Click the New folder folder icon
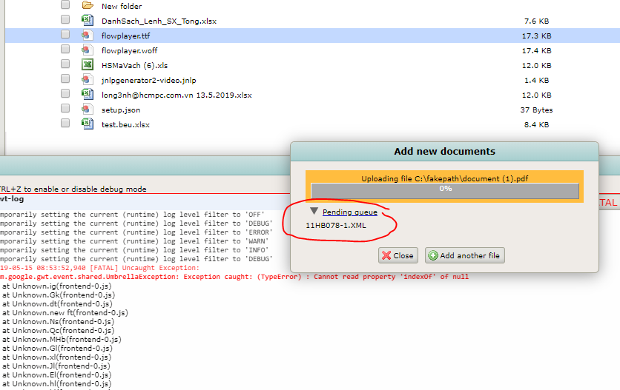Image resolution: width=620 pixels, height=390 pixels. tap(88, 6)
